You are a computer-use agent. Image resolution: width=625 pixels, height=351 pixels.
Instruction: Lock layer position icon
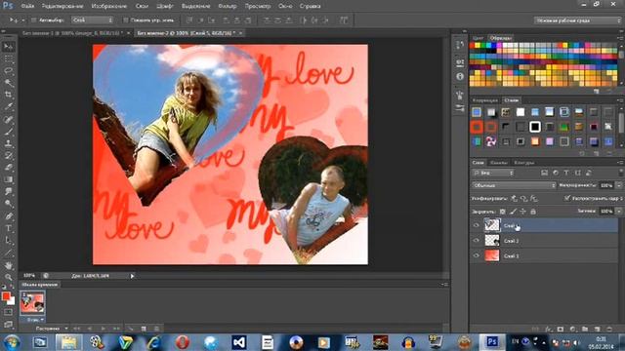tap(523, 212)
